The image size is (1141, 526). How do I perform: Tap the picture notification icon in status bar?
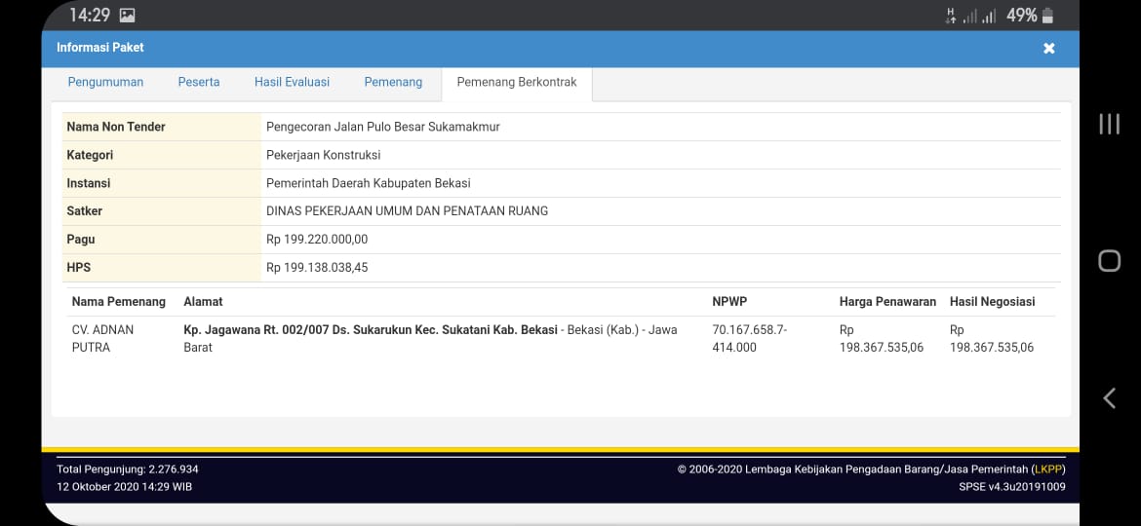(128, 16)
